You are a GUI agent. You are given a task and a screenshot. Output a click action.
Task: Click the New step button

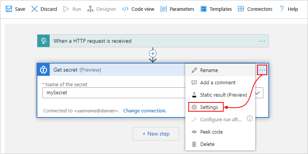[156, 134]
